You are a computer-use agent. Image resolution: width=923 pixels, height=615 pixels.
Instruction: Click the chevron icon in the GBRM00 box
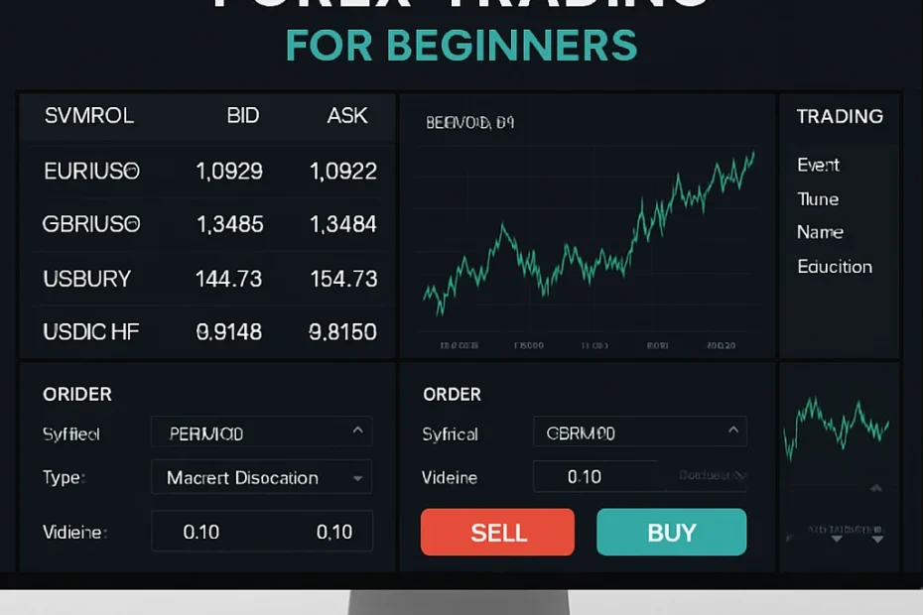[x=732, y=430]
